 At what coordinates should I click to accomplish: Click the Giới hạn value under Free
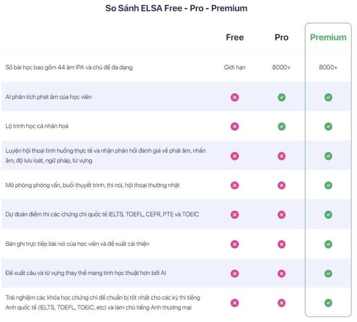point(235,67)
